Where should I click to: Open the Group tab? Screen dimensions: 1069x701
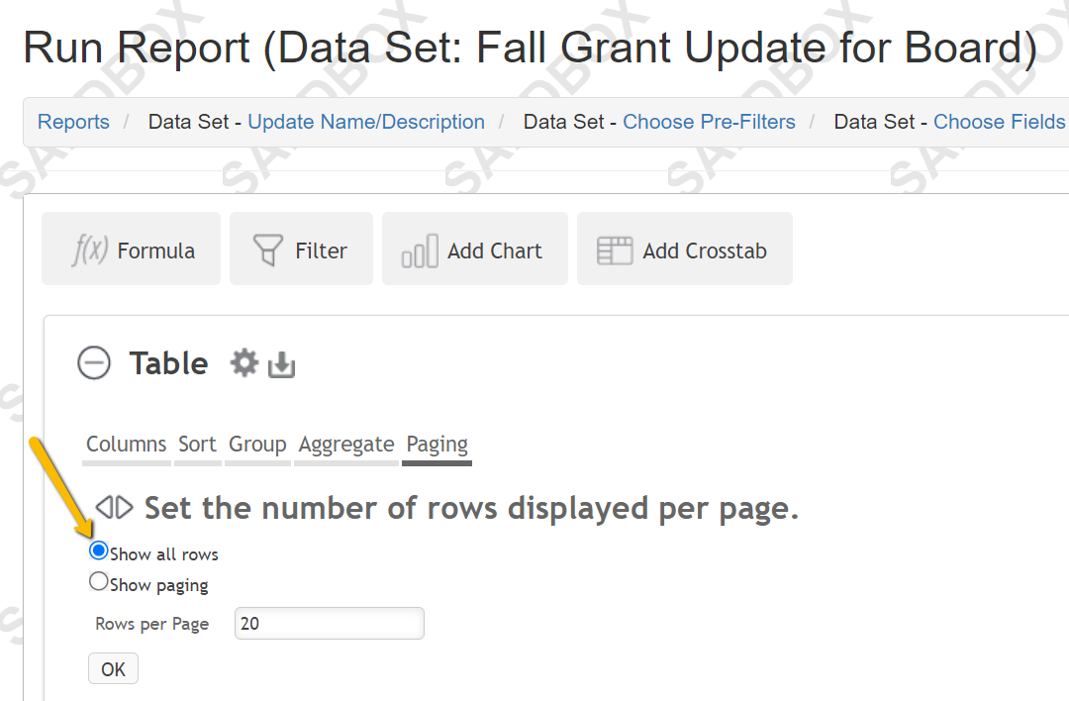pos(257,445)
